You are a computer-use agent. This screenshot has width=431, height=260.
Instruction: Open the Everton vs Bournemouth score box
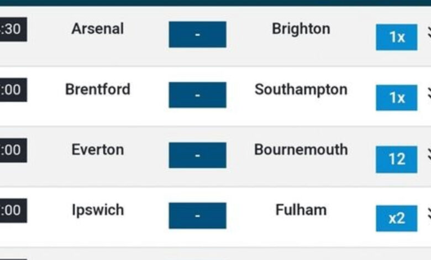click(198, 155)
